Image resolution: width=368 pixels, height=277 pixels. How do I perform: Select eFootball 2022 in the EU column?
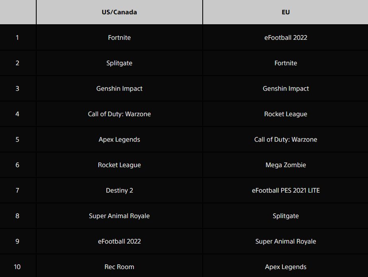tap(286, 38)
